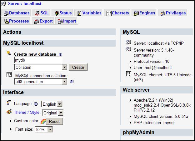Viewport: 195px width, 141px height.
Task: Open the Privileges tab
Action: tap(173, 13)
